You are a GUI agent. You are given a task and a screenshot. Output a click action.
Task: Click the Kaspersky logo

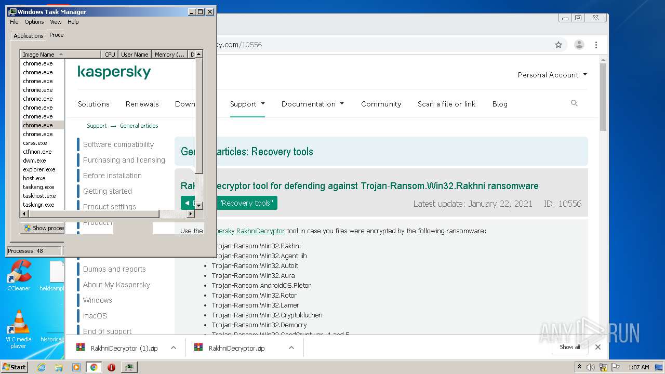pos(114,72)
